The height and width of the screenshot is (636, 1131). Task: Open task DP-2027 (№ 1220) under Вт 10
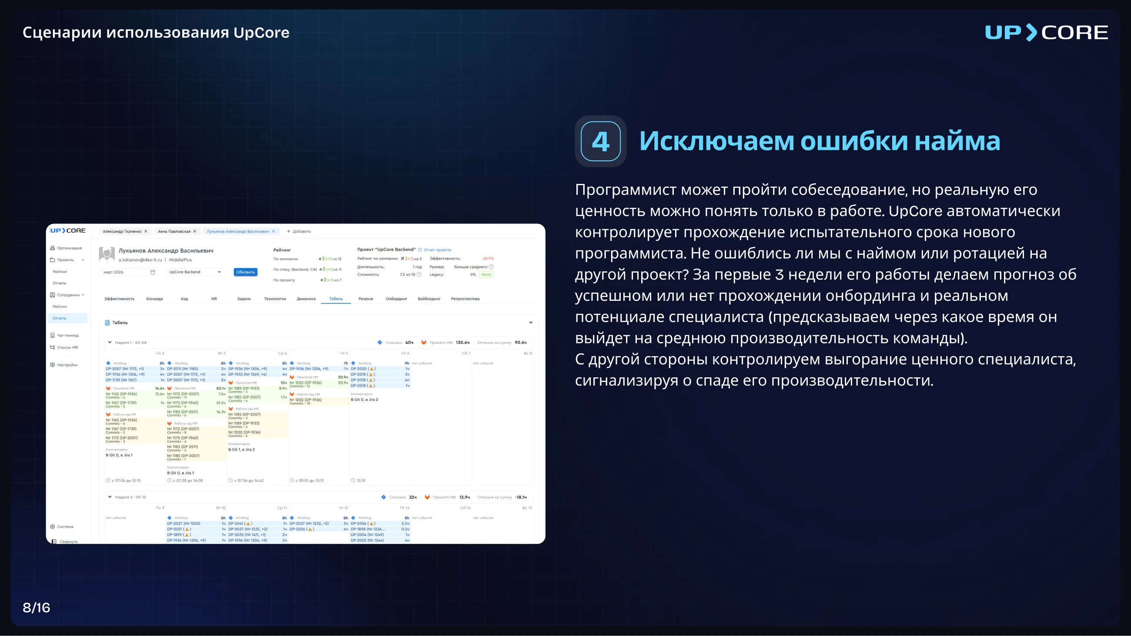click(x=184, y=524)
